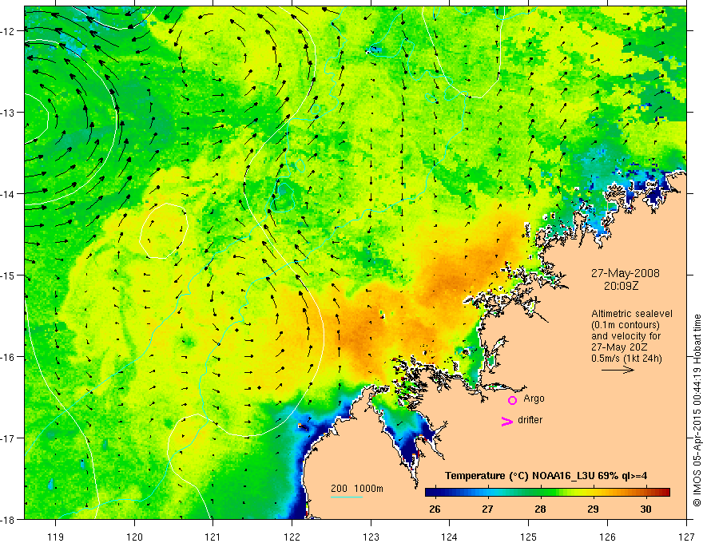Click the small white sea-level contour near 120.4°E
The height and width of the screenshot is (543, 703).
[x=163, y=231]
